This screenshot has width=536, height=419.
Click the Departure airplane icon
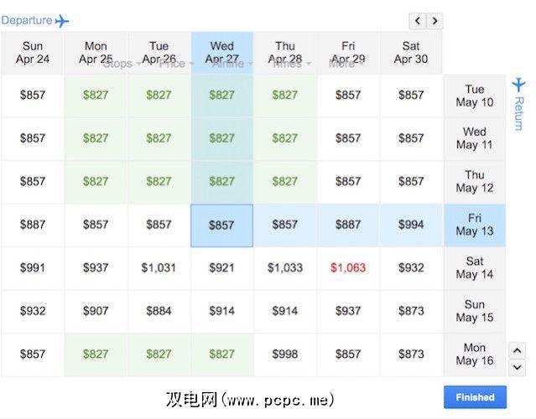61,21
